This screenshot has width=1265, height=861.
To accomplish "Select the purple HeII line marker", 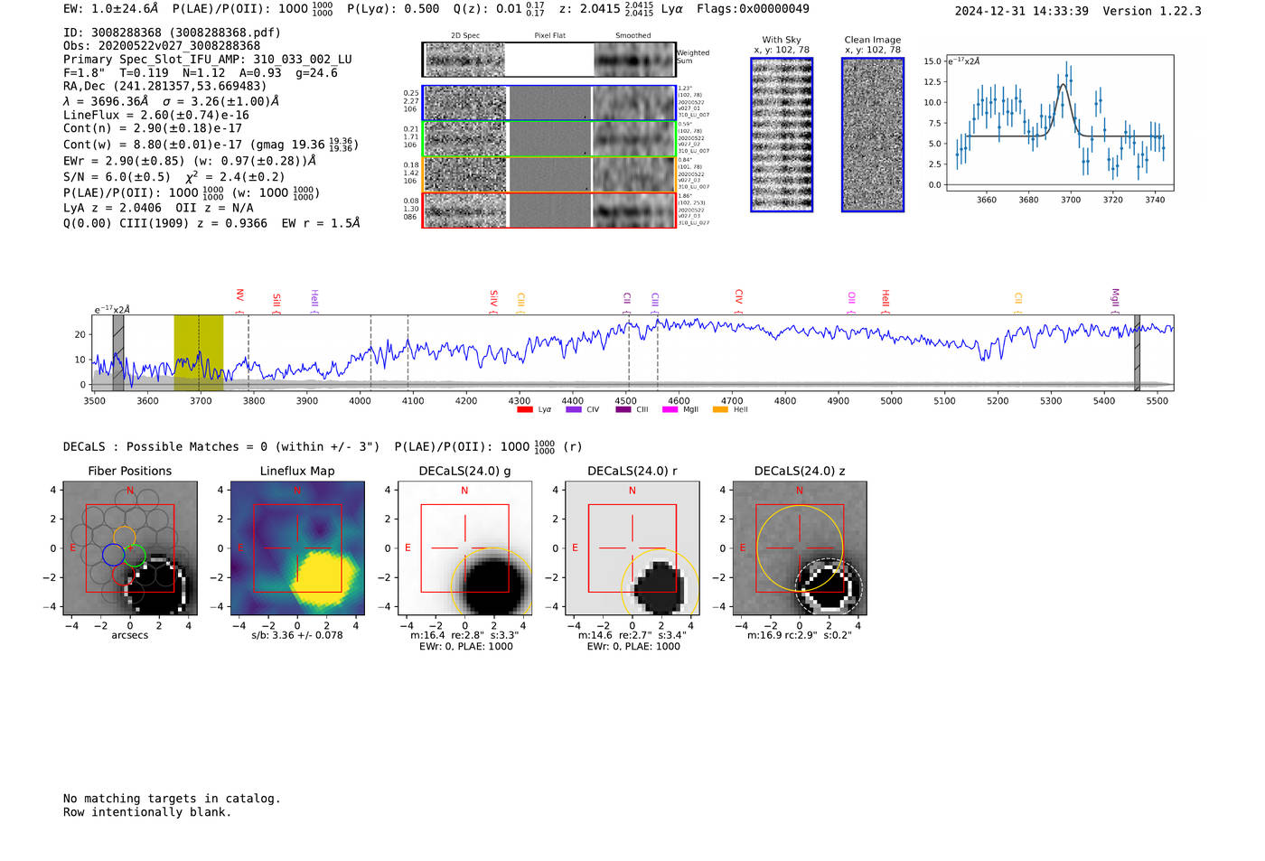I will pyautogui.click(x=314, y=301).
